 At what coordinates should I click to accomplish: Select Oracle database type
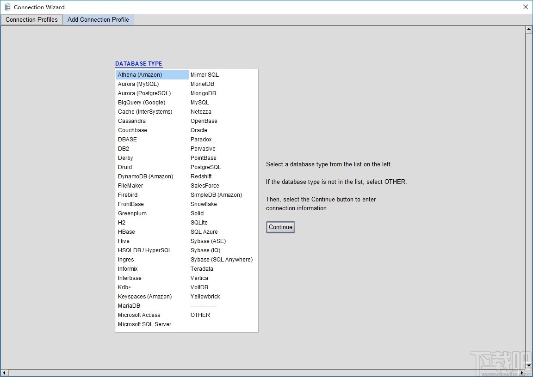coord(199,130)
